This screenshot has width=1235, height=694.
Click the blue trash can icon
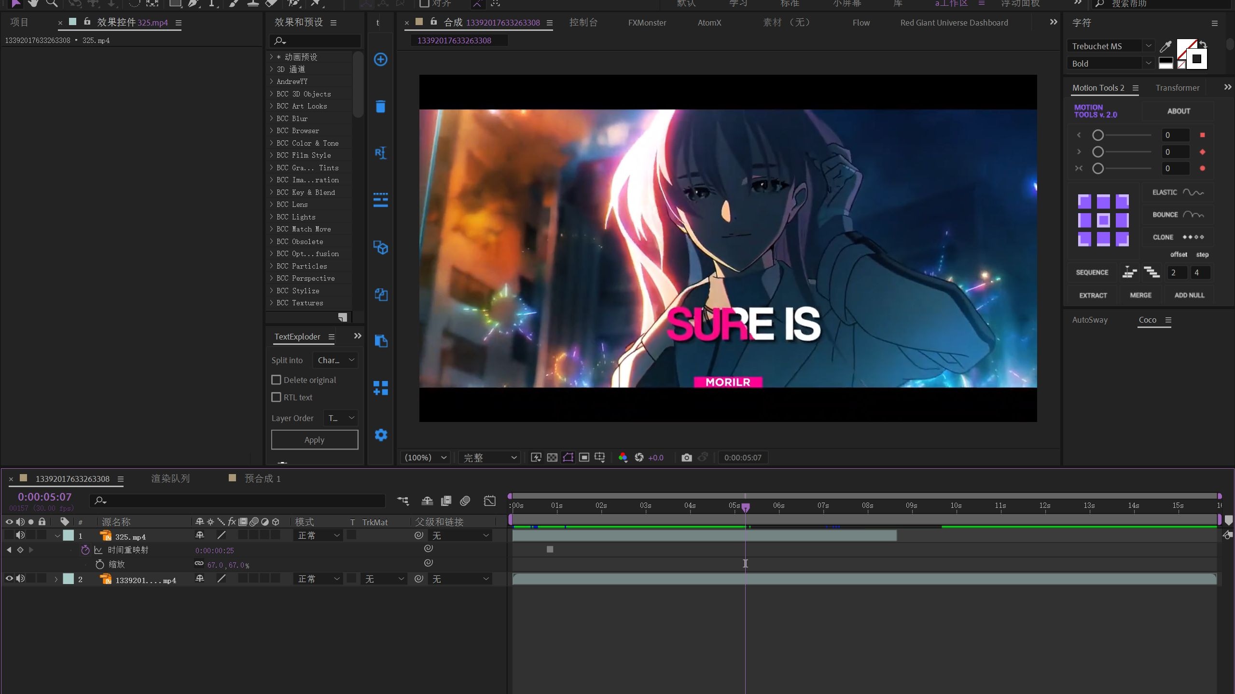point(380,106)
